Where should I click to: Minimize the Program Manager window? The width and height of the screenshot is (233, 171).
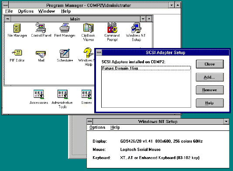pos(171,5)
